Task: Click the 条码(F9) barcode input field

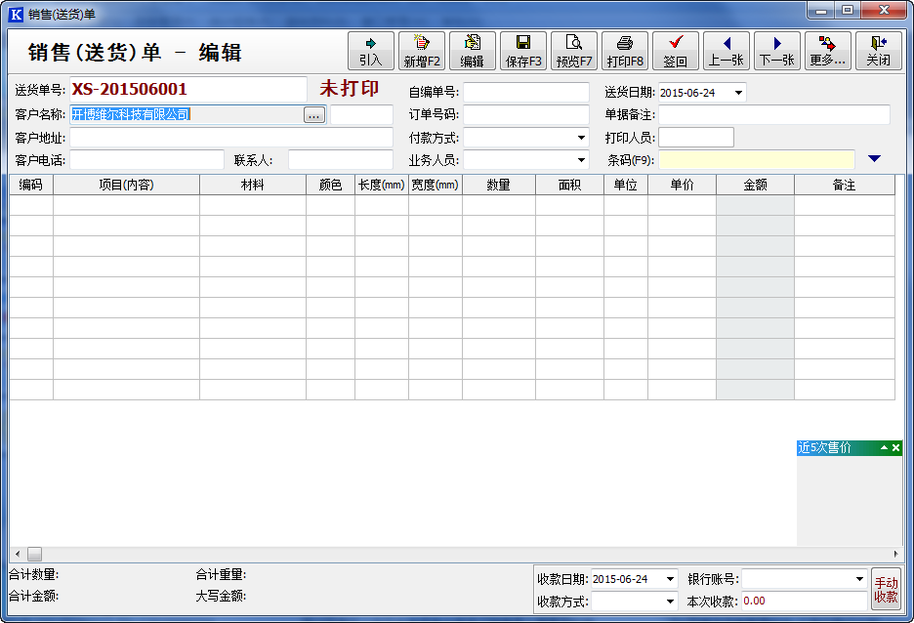Action: 756,160
